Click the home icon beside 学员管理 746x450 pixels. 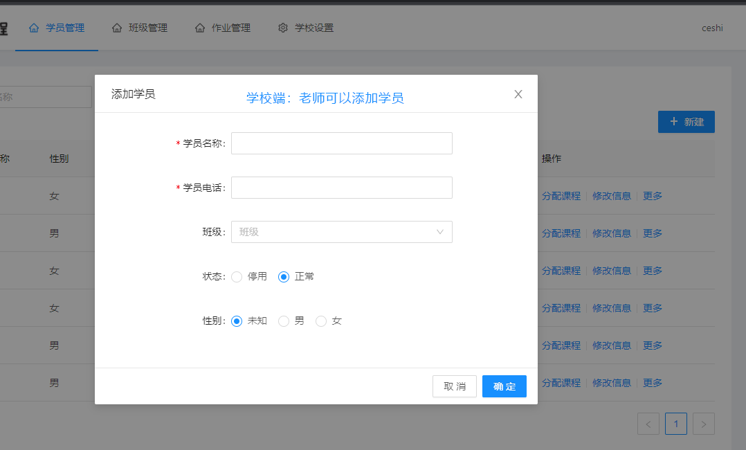[34, 28]
